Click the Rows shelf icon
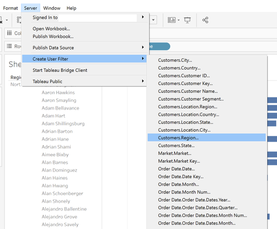 coord(10,46)
